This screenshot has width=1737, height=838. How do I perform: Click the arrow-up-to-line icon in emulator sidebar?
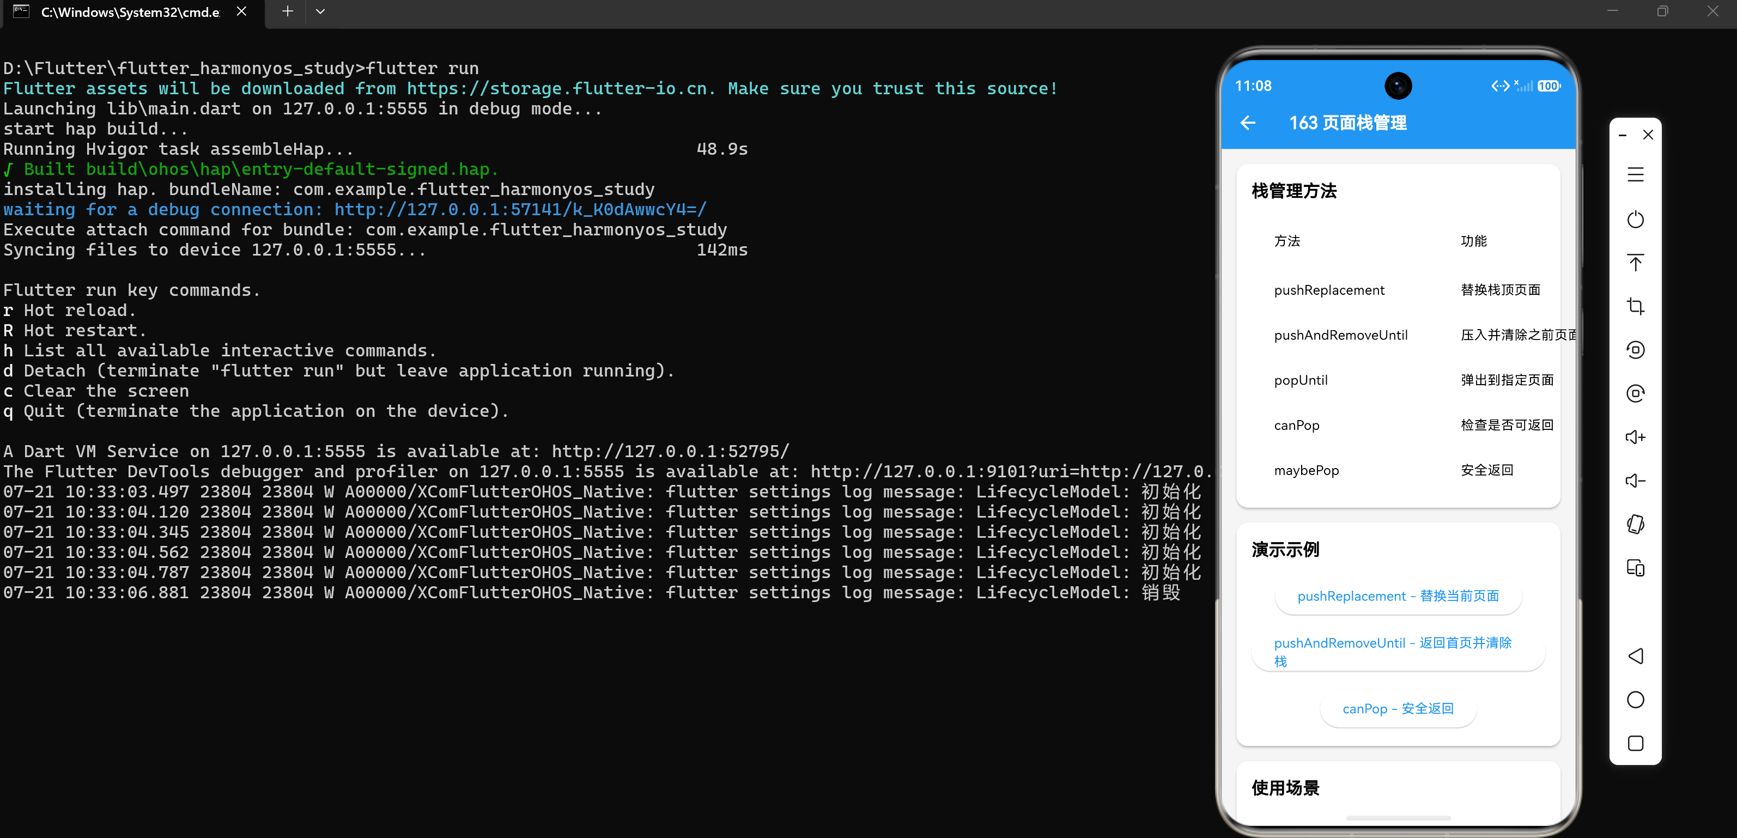pos(1635,262)
